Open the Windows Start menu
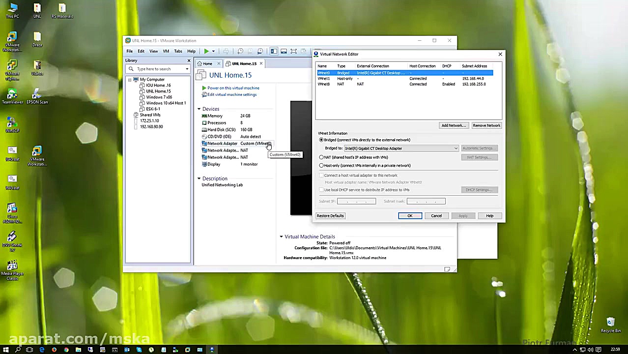The image size is (628, 354). (x=6, y=350)
